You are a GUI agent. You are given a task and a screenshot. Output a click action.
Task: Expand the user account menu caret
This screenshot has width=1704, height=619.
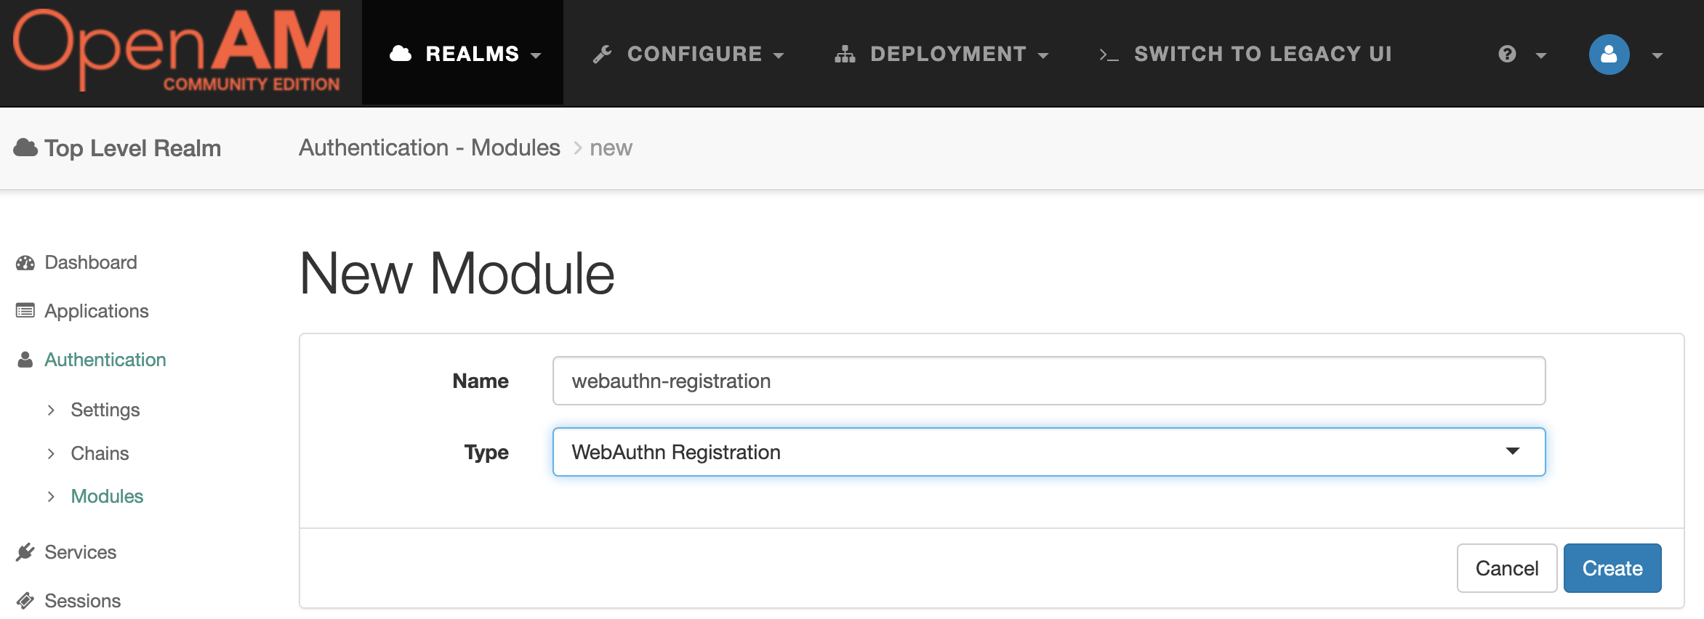[1657, 56]
